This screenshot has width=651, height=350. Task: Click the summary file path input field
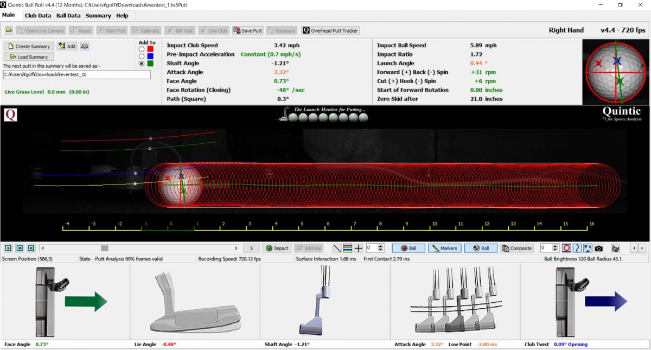click(77, 75)
